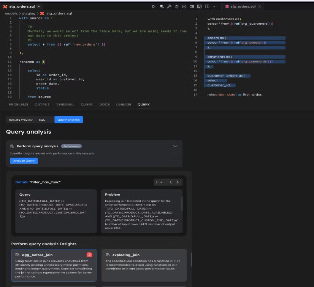Click the hammer compile icon in the toolbar
Image resolution: width=314 pixels, height=287 pixels.
pyautogui.click(x=169, y=6)
